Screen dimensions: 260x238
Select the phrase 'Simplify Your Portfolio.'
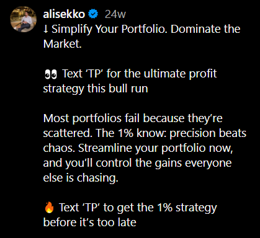coord(109,29)
